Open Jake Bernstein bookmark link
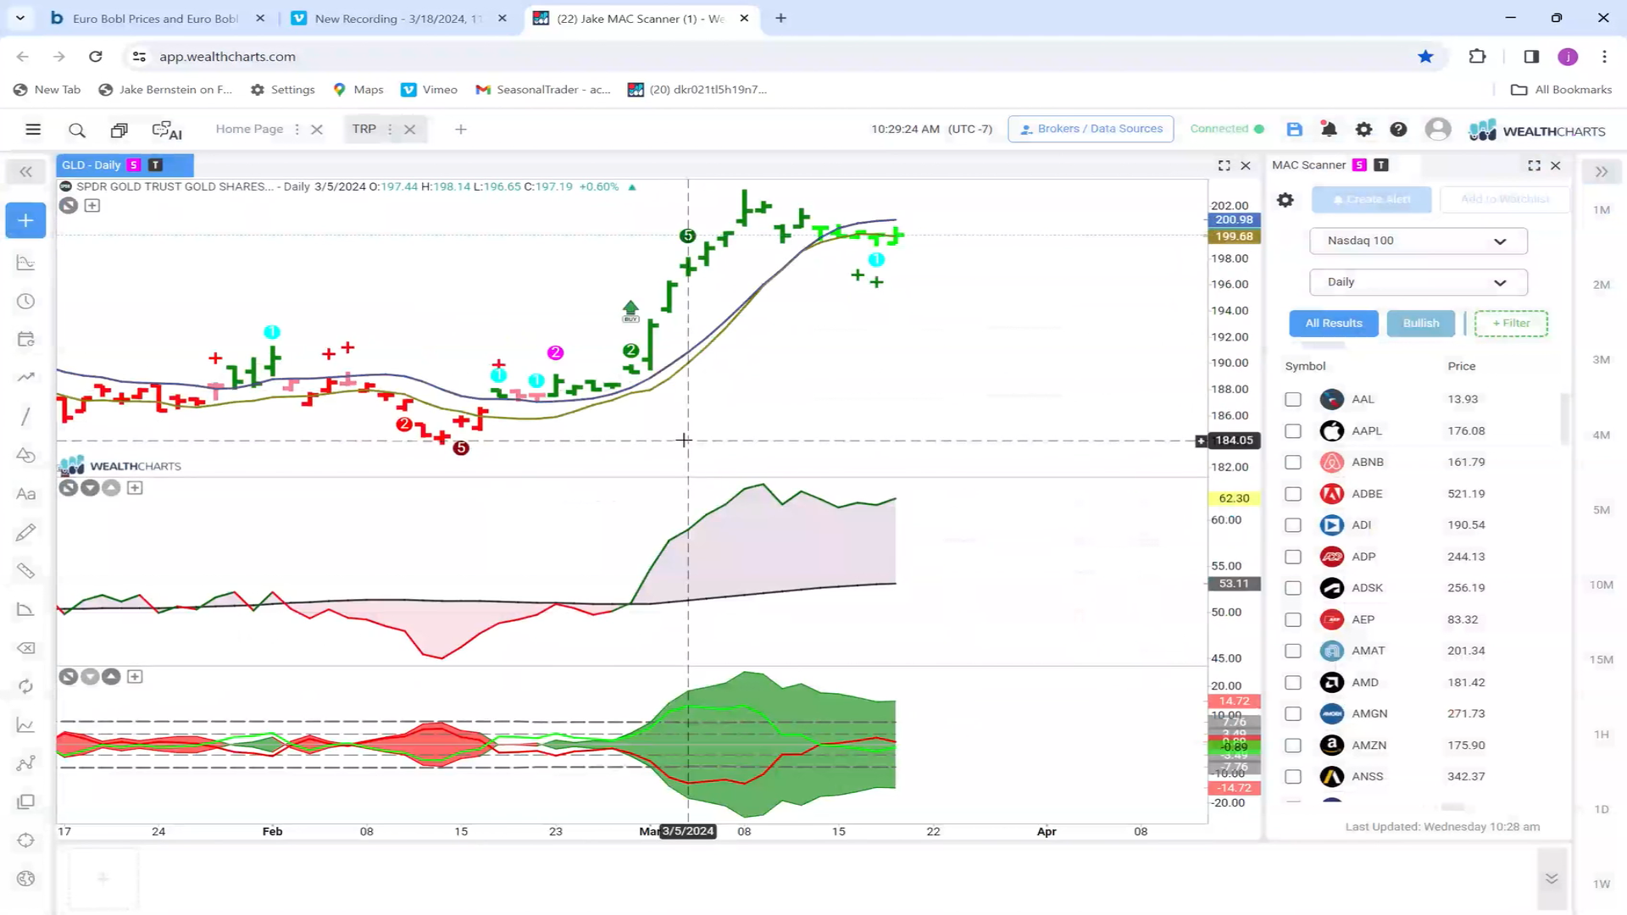The image size is (1627, 915). click(x=165, y=89)
